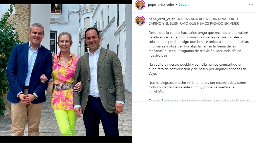256x157 pixels.
Task: Click the avatar beside the post caption
Action: [140, 21]
